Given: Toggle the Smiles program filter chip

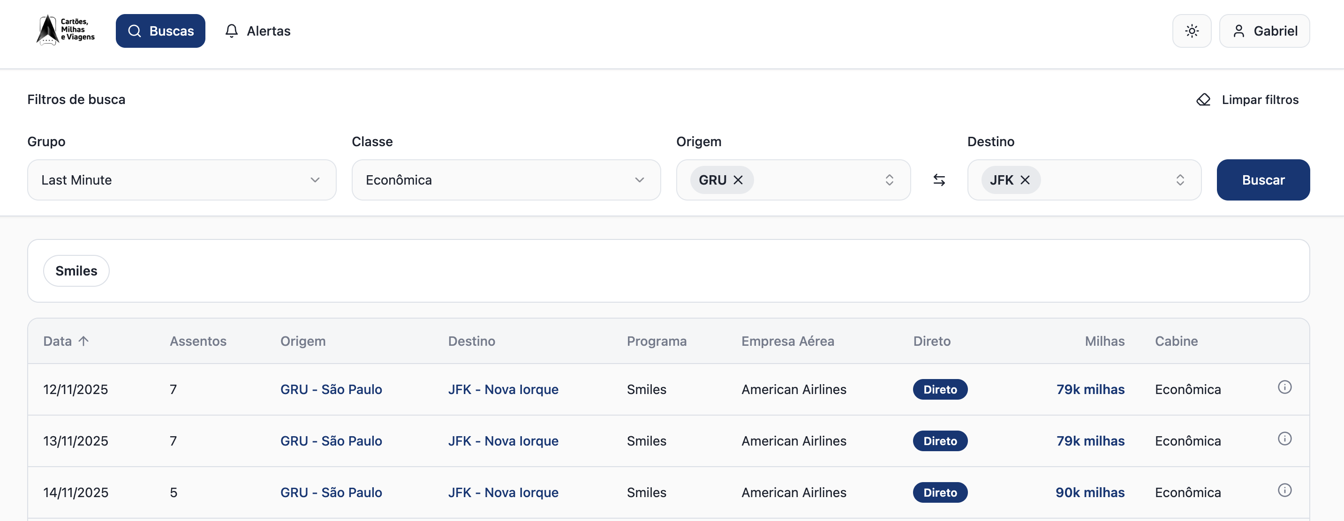Looking at the screenshot, I should click(x=76, y=271).
